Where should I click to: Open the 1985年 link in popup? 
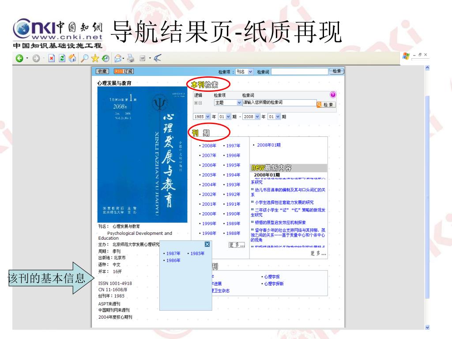197,254
